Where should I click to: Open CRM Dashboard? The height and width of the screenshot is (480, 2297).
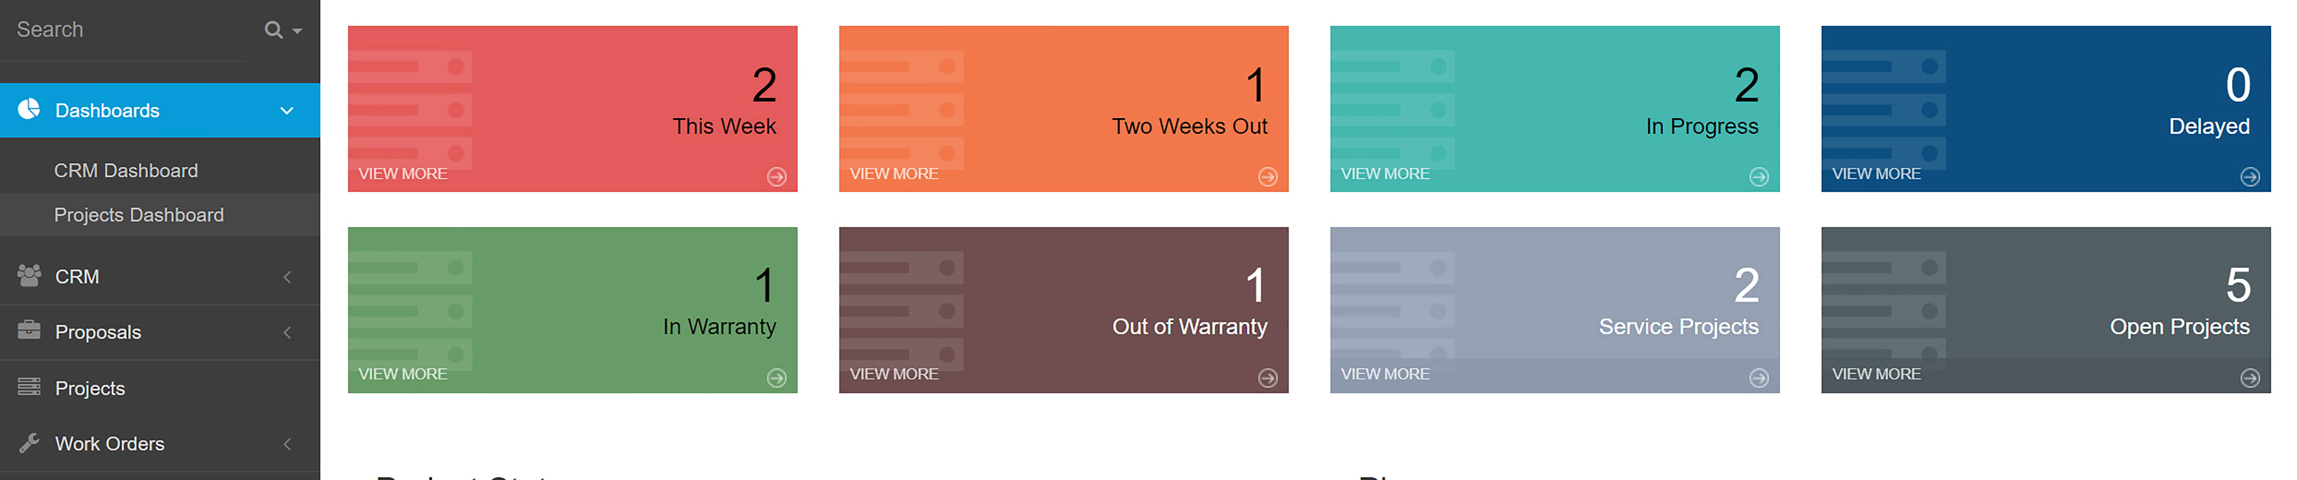126,171
